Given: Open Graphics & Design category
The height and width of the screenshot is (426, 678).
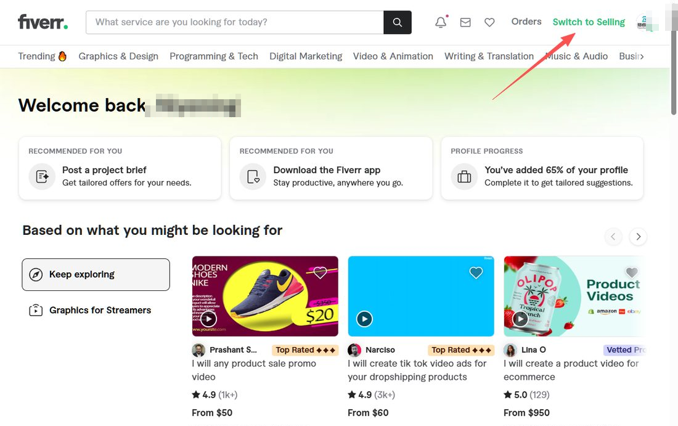Looking at the screenshot, I should tap(118, 56).
